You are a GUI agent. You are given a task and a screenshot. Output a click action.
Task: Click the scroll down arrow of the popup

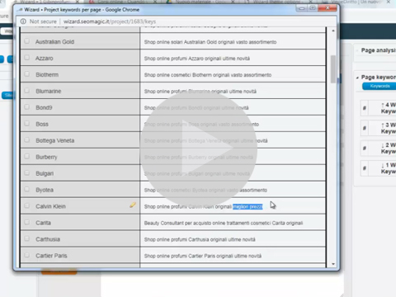click(x=333, y=264)
